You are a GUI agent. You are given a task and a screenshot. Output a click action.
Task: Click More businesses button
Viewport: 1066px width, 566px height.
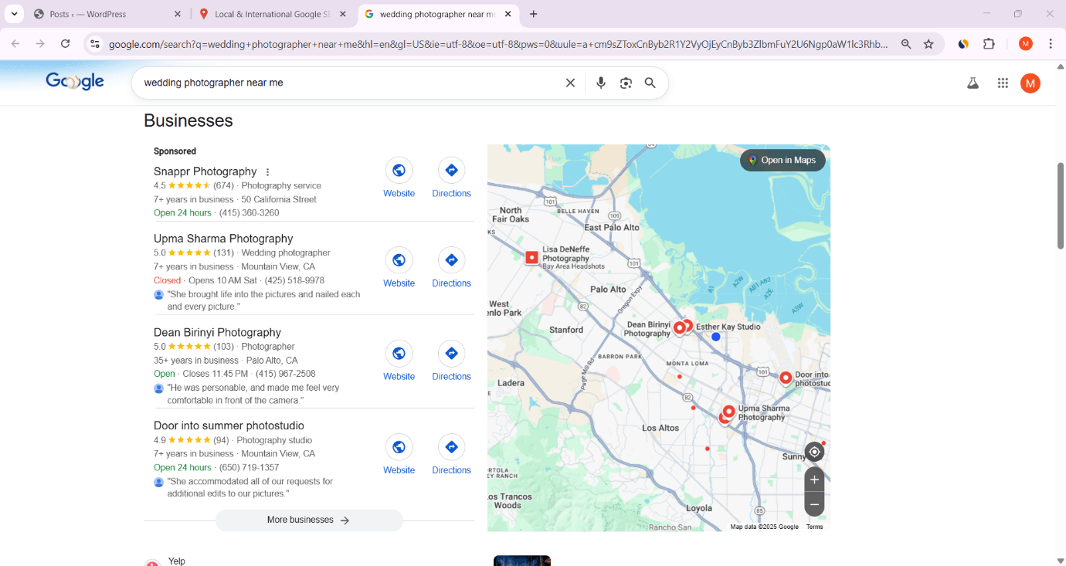pos(308,520)
